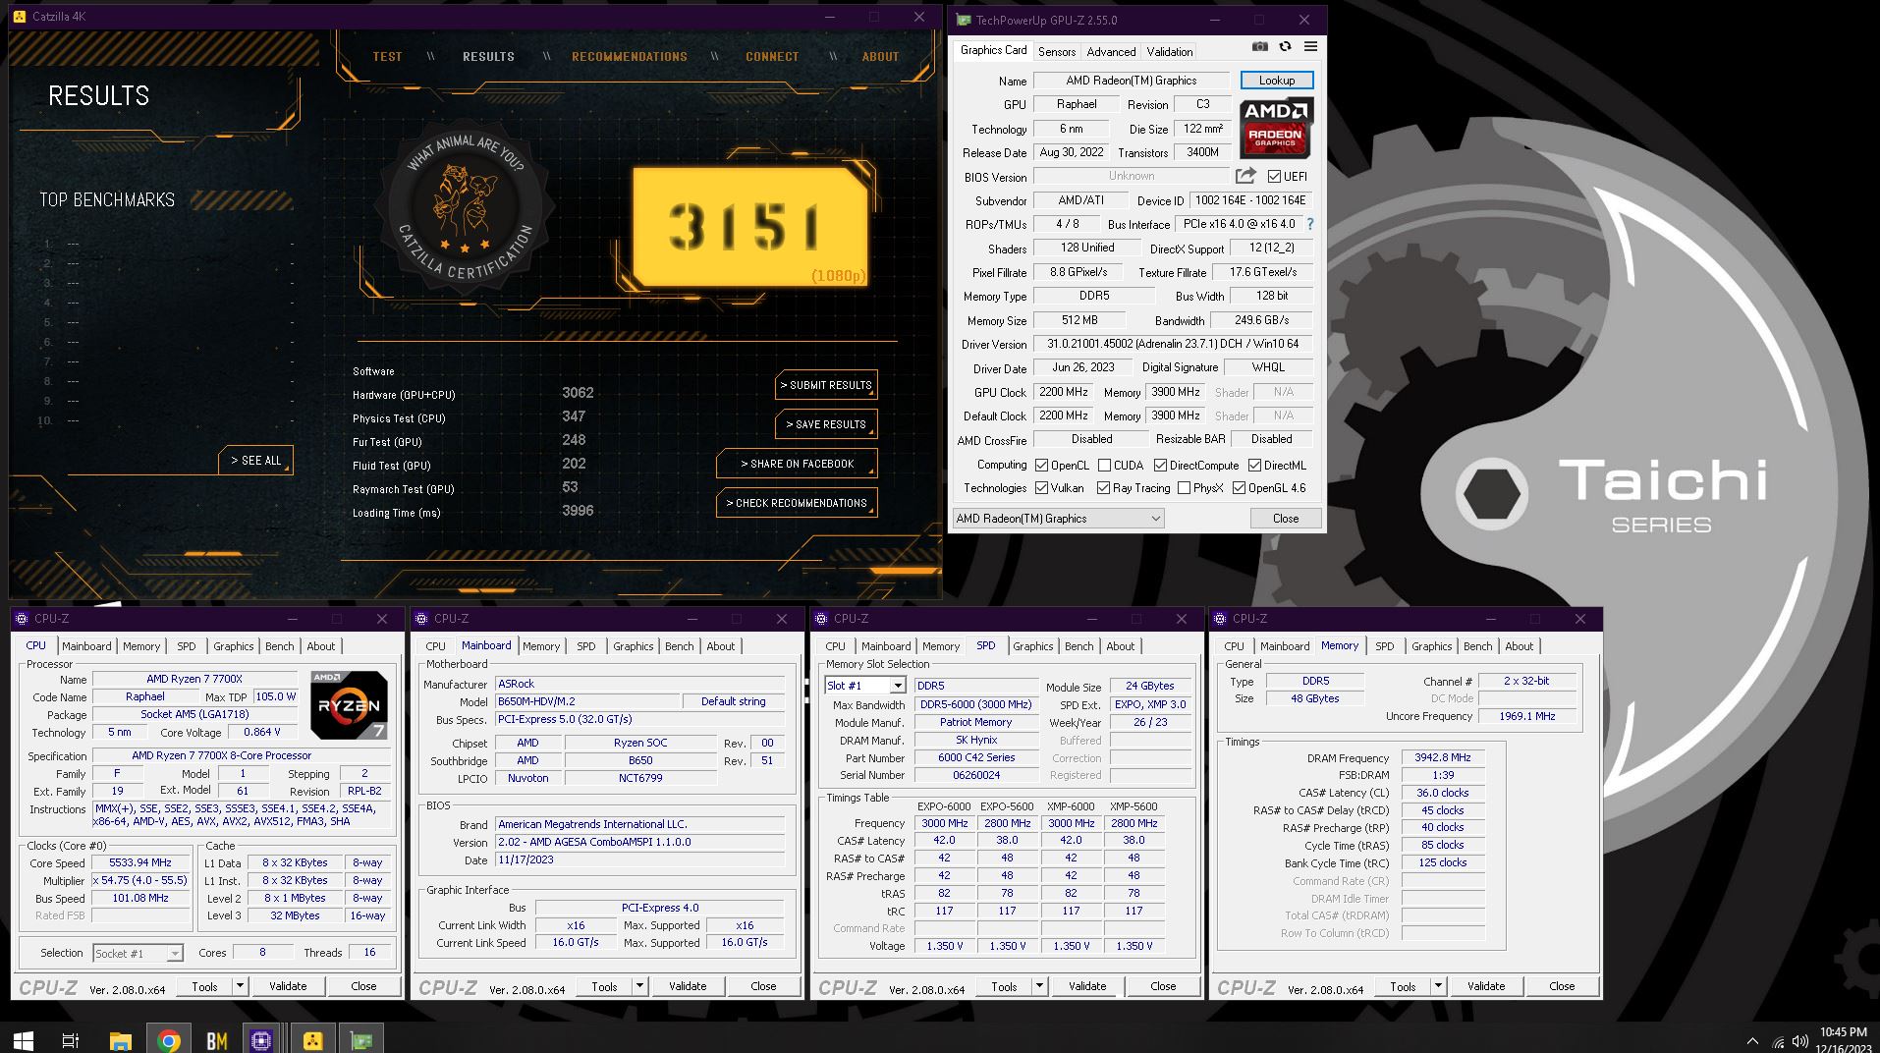Toggle the Ray Tracing checkbox
1880x1053 pixels.
1103,488
